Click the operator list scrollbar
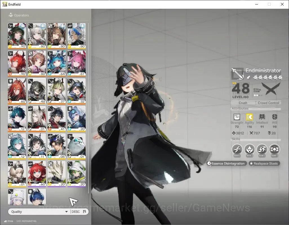This screenshot has width=289, height=225. coord(88,108)
